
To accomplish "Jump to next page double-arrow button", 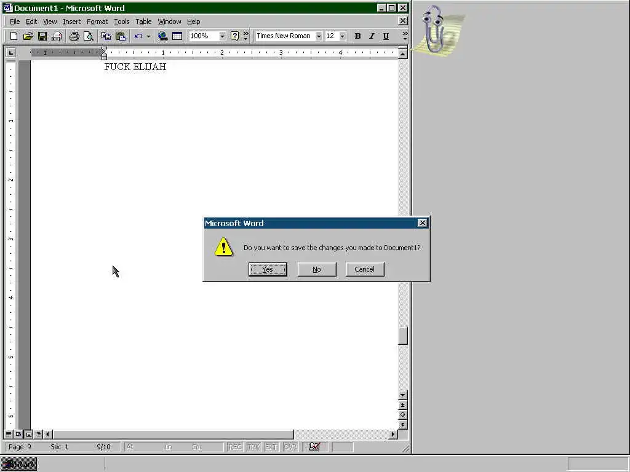I will coord(402,425).
